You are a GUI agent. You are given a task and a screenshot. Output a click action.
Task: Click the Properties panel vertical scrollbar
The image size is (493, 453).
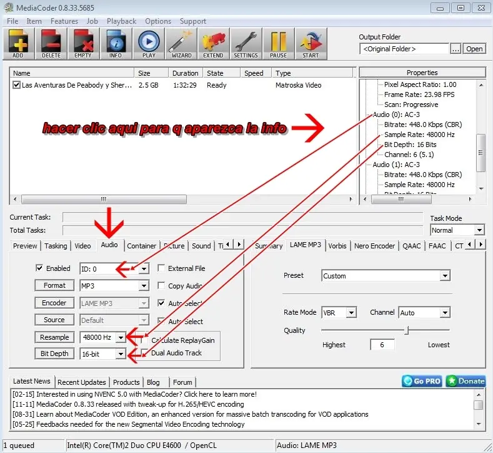click(481, 153)
